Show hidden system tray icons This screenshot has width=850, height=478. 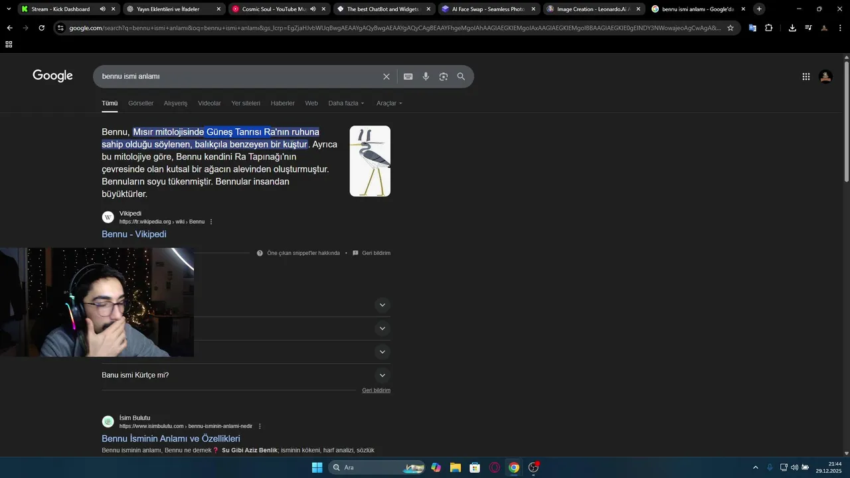click(x=755, y=467)
